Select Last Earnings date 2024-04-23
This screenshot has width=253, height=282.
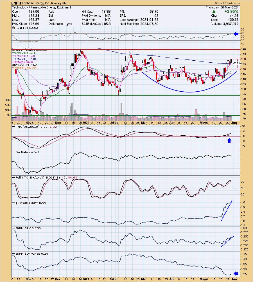[149, 20]
